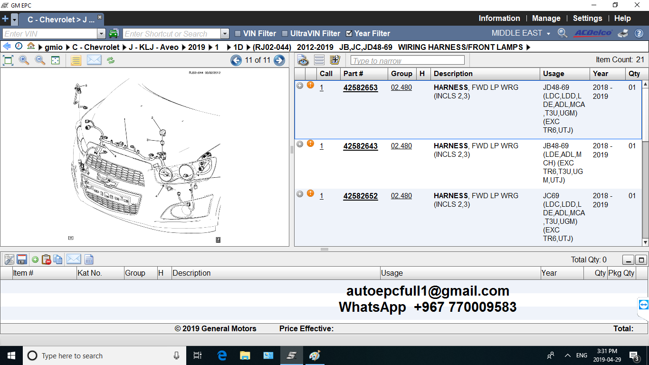The height and width of the screenshot is (365, 649).
Task: Select the C - Chevrolet > J tab
Action: [x=62, y=19]
